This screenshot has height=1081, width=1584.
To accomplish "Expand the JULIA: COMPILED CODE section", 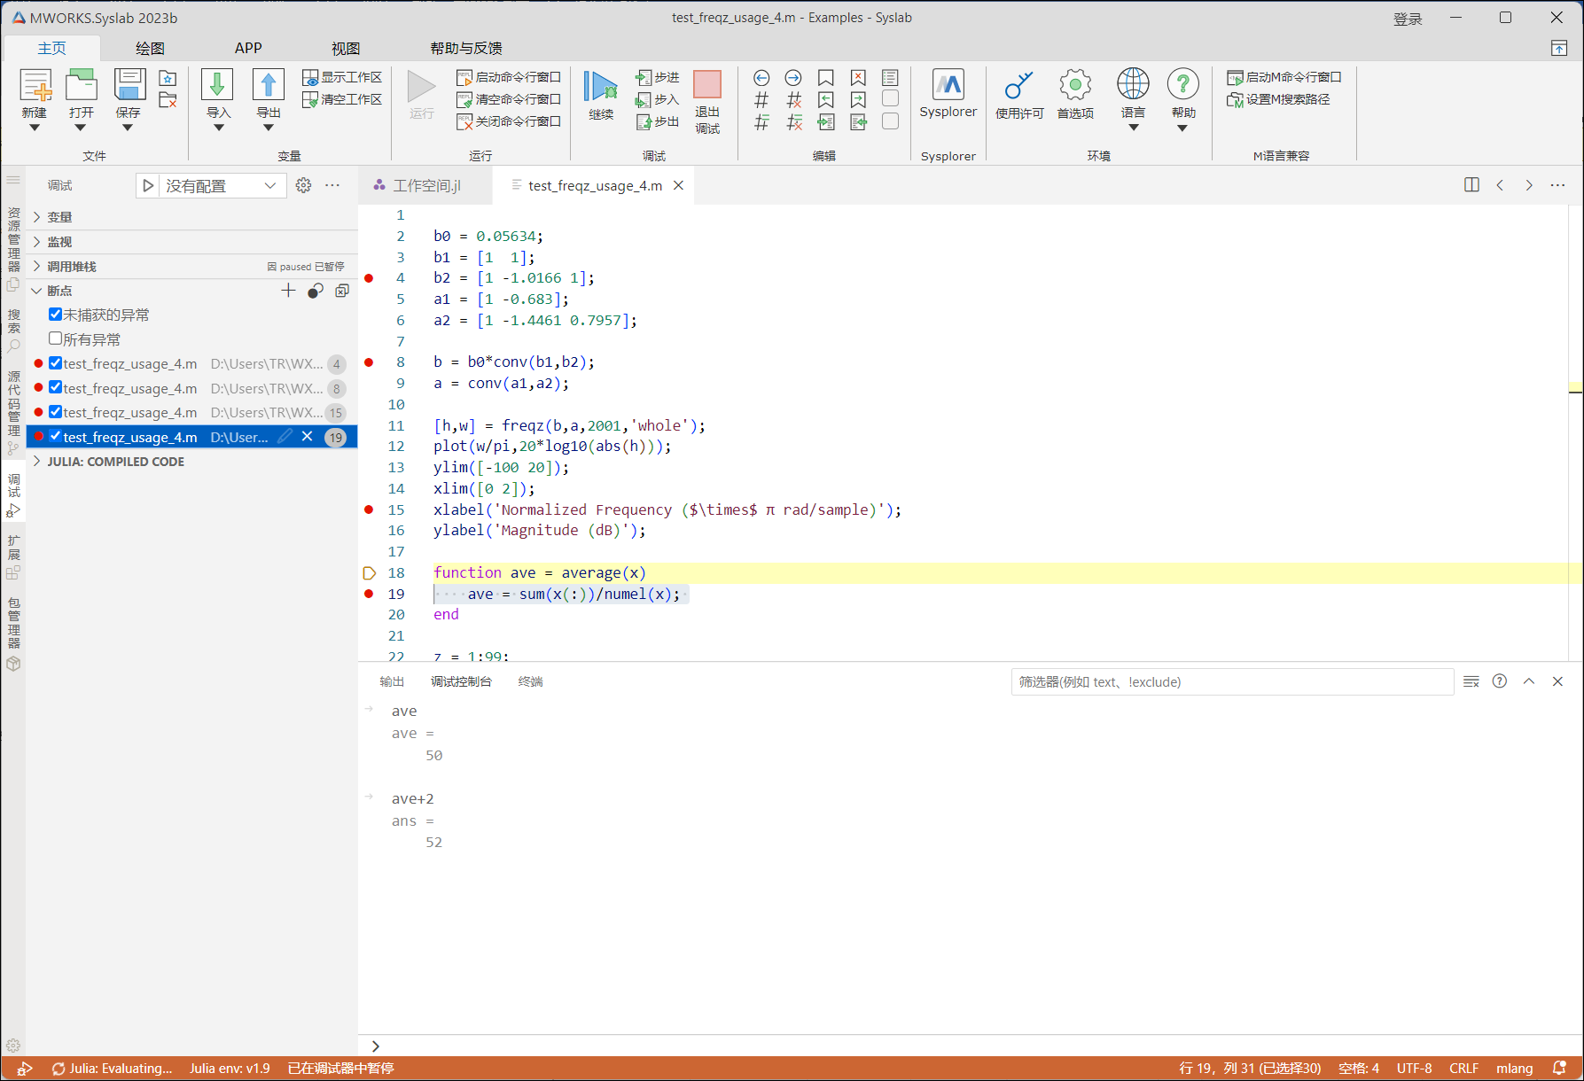I will (x=115, y=462).
